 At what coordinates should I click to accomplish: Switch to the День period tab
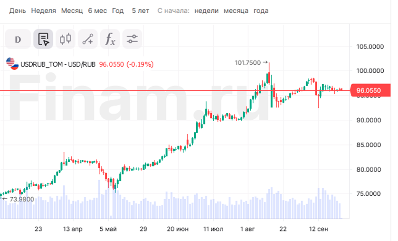click(x=18, y=11)
